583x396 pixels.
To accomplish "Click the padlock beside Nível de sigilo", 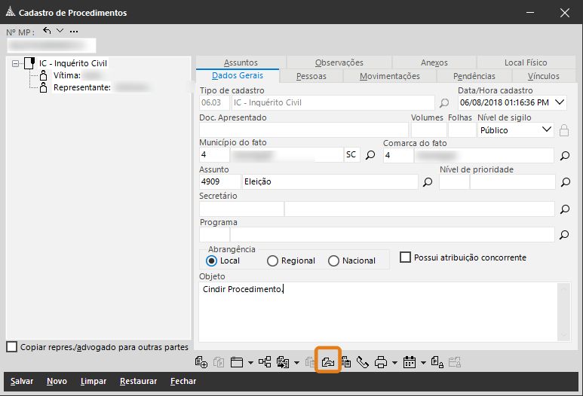I will tap(564, 130).
